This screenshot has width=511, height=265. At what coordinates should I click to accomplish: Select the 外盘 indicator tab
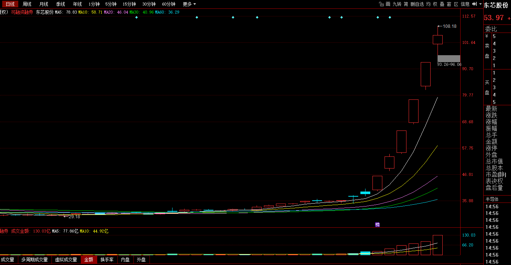pyautogui.click(x=141, y=260)
